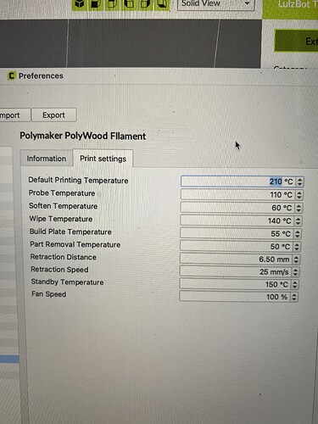The height and width of the screenshot is (424, 318).
Task: Click the Part Removal Temperature label
Action: tap(75, 244)
